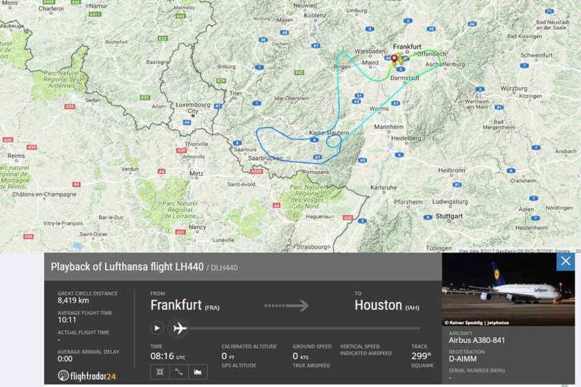Click the holding loop on the flight path near Kaiserslautern
Viewport: 581px width, 387px height.
[x=334, y=141]
